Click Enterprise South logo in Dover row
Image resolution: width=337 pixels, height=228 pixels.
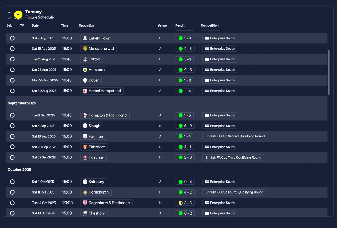(207, 80)
